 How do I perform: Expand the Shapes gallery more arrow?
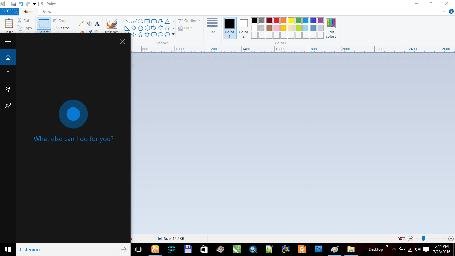pyautogui.click(x=173, y=34)
